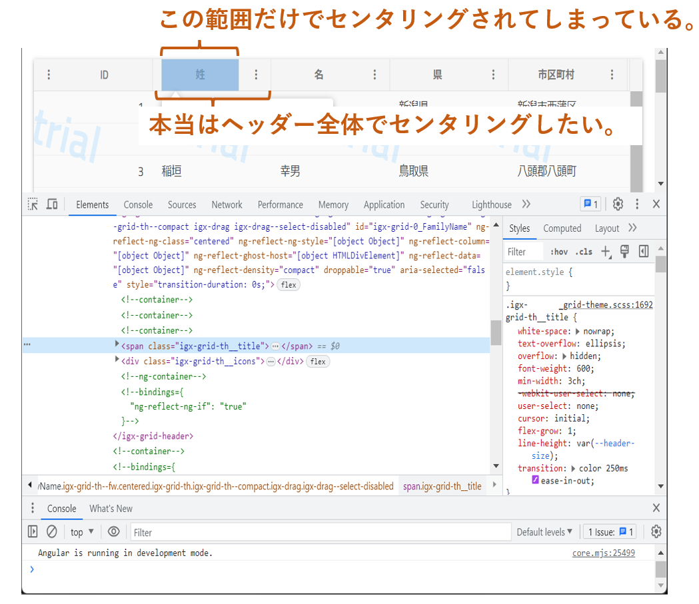Click the new style rule plus icon
Image resolution: width=699 pixels, height=604 pixels.
click(x=605, y=252)
